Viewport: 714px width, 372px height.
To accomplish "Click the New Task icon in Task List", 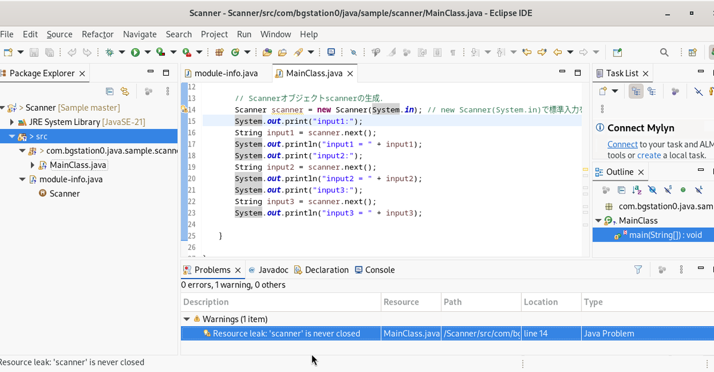I will point(602,91).
